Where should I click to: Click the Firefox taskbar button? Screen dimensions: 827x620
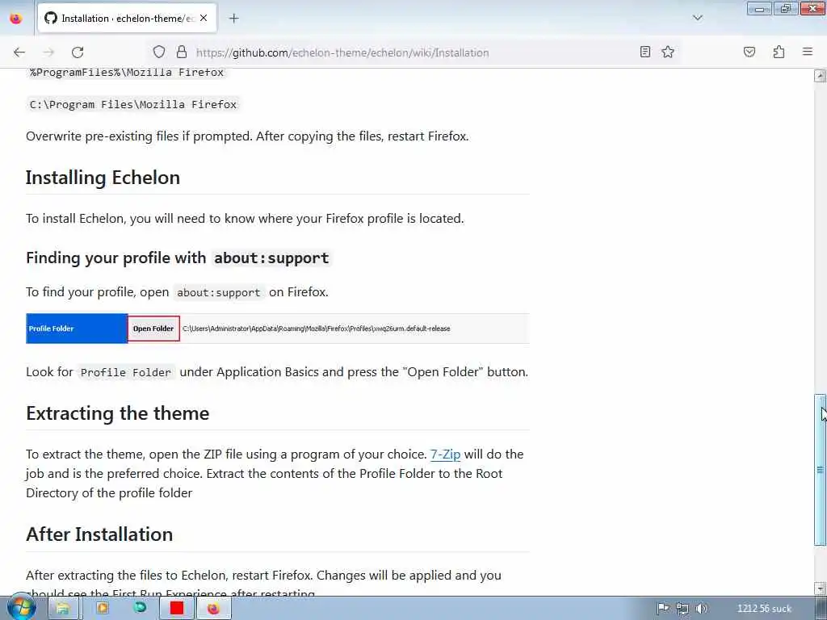tap(213, 609)
